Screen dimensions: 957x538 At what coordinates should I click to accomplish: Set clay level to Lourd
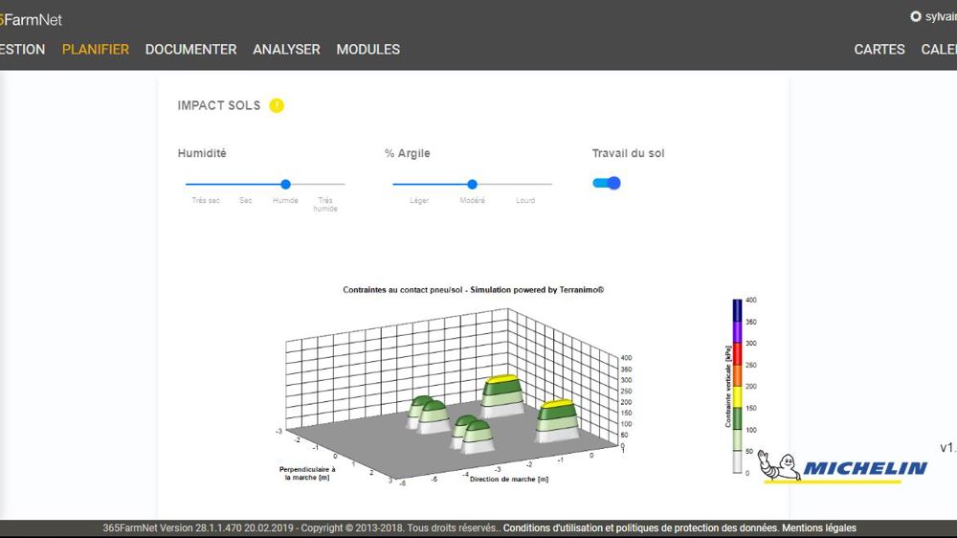point(524,200)
